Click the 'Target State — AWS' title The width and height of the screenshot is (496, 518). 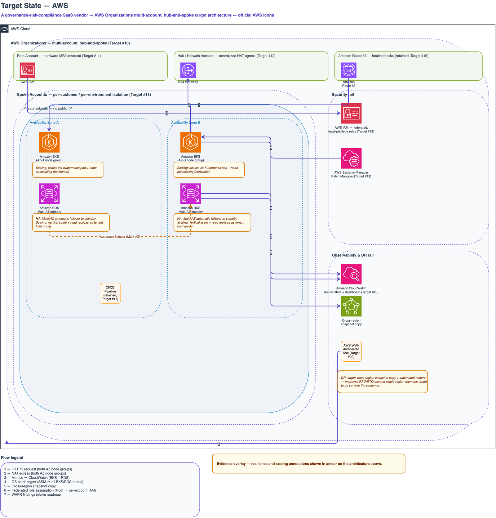34,6
